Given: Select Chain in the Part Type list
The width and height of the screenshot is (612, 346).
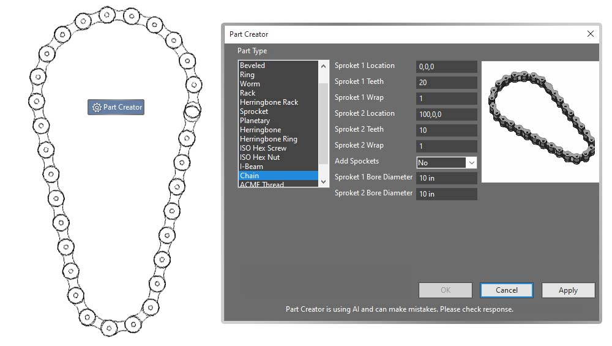Looking at the screenshot, I should pos(278,176).
